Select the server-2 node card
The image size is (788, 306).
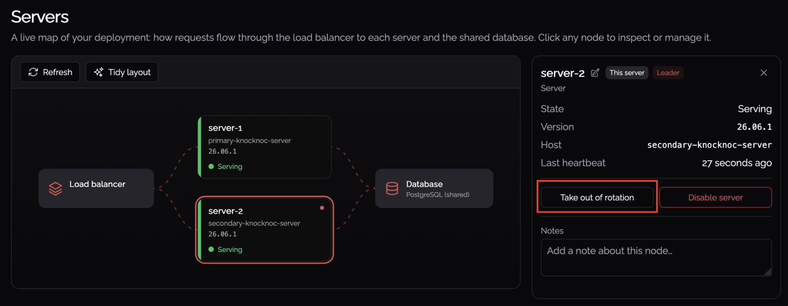265,230
